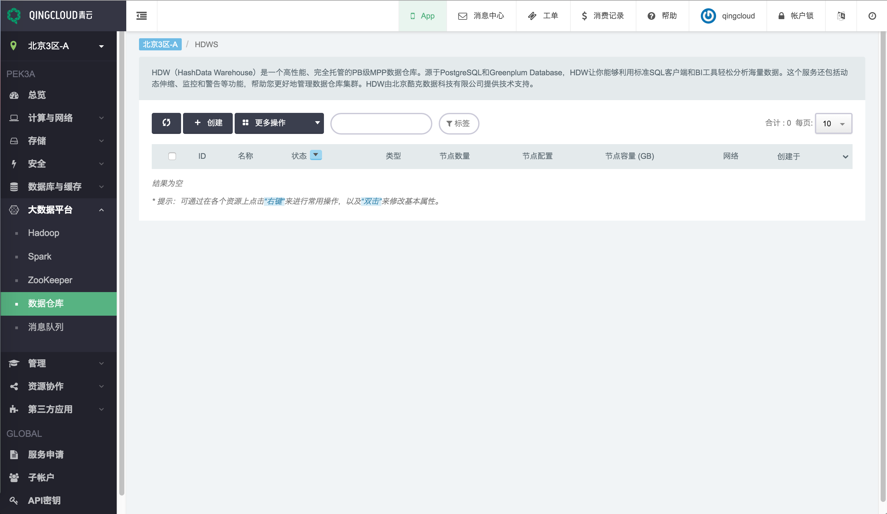Expand the 第三方应用 section chevron
The image size is (887, 514).
click(101, 409)
